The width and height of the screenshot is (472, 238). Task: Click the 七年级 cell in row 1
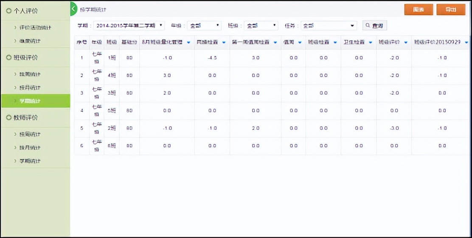click(x=97, y=58)
